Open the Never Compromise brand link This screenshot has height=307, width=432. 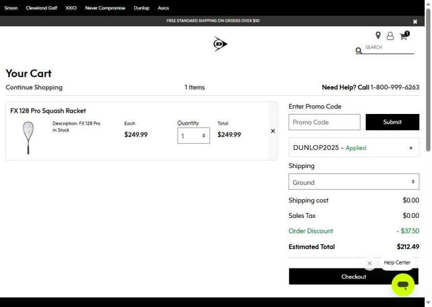(x=105, y=8)
